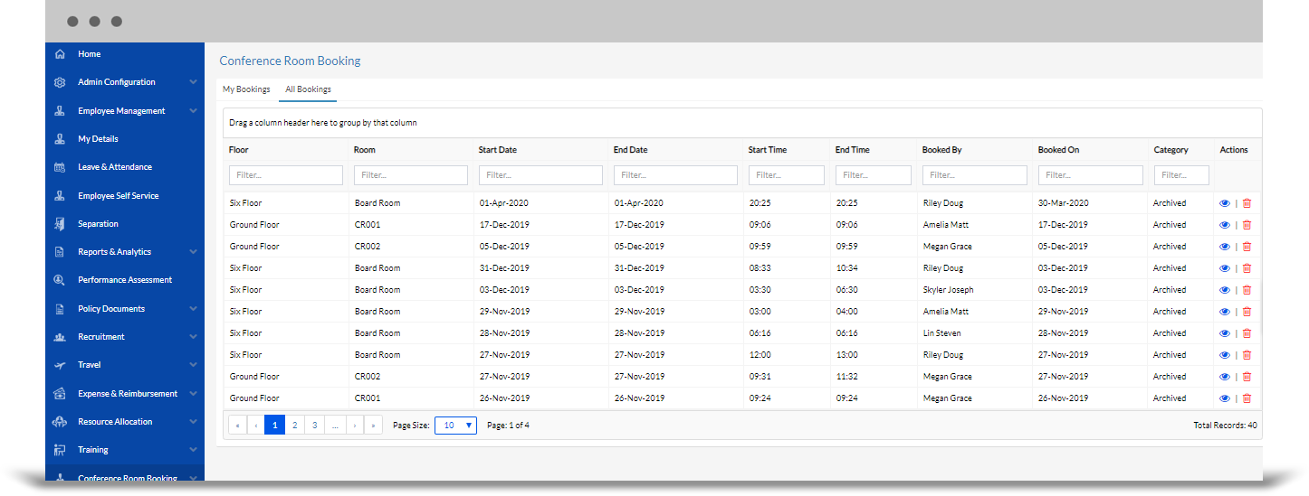The width and height of the screenshot is (1309, 496).
Task: View Lin Steven's booking details
Action: [x=1225, y=333]
